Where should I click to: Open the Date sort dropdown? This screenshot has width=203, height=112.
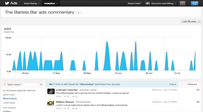[x=173, y=84]
